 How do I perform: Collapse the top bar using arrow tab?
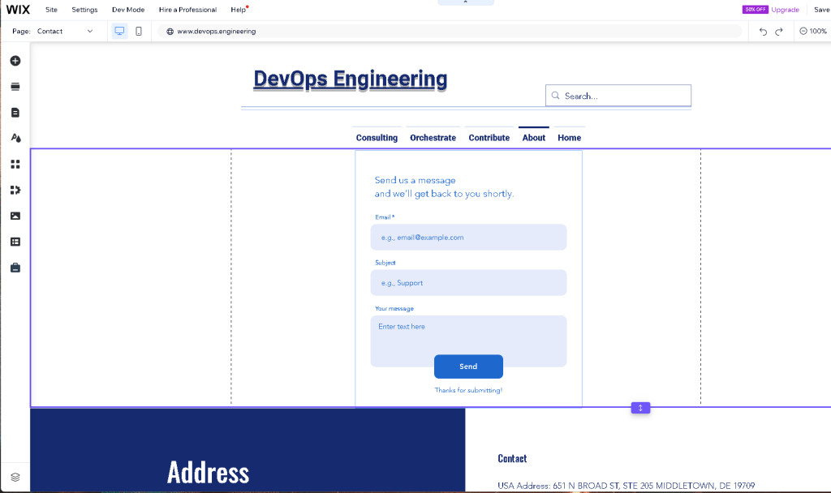(466, 2)
